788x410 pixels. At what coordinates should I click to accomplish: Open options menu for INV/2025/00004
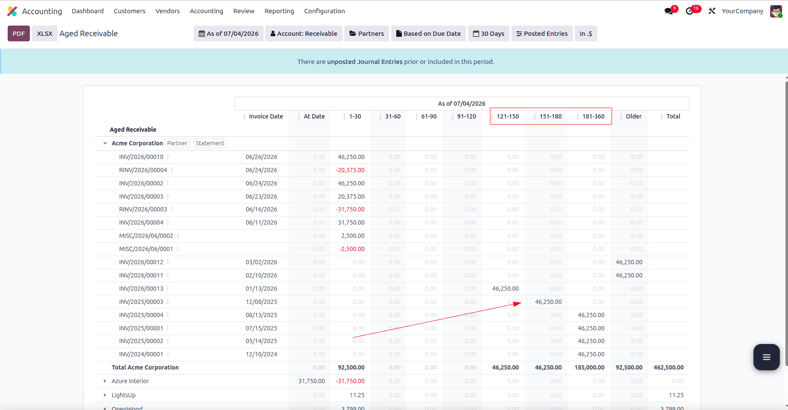point(168,315)
